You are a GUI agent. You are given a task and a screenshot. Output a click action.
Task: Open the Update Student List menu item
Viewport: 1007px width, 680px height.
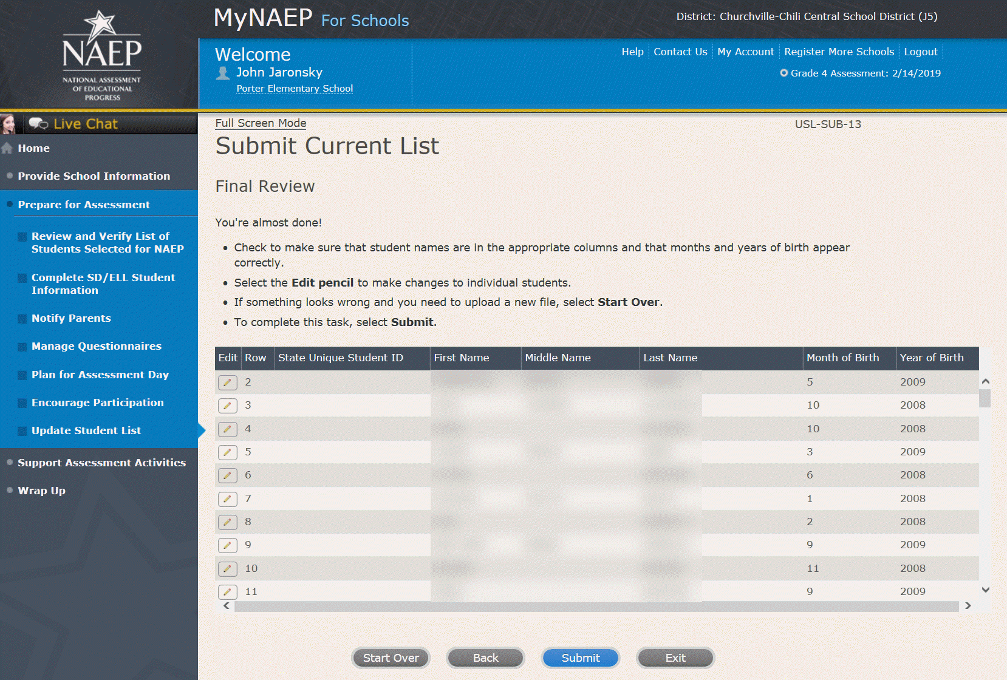pos(86,430)
